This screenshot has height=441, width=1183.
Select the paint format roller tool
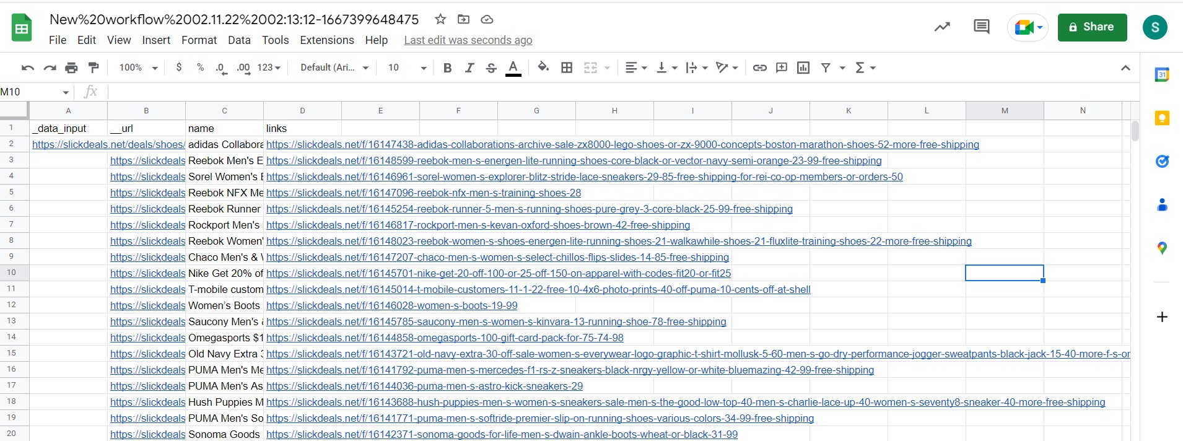coord(94,68)
